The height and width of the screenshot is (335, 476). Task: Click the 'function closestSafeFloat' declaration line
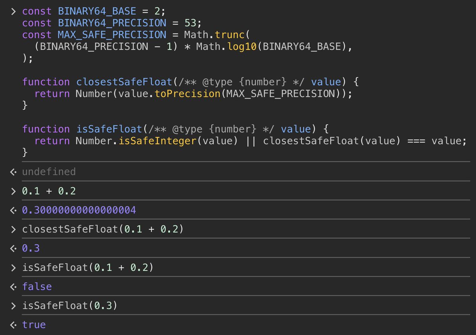pos(190,82)
